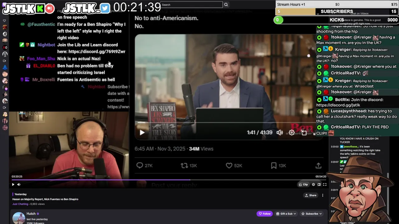Click the Lucasjsynthhead username in right chat
This screenshot has height=224, width=399.
pyautogui.click(x=349, y=111)
